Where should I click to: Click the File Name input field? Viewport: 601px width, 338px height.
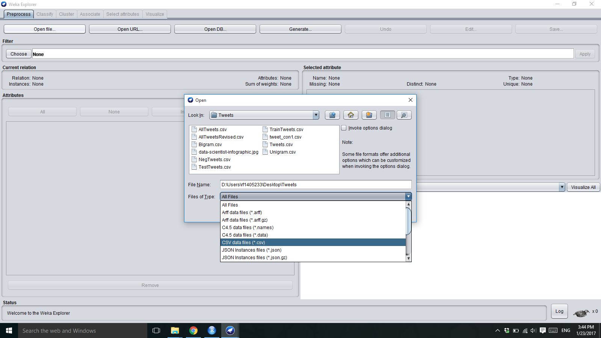(316, 184)
